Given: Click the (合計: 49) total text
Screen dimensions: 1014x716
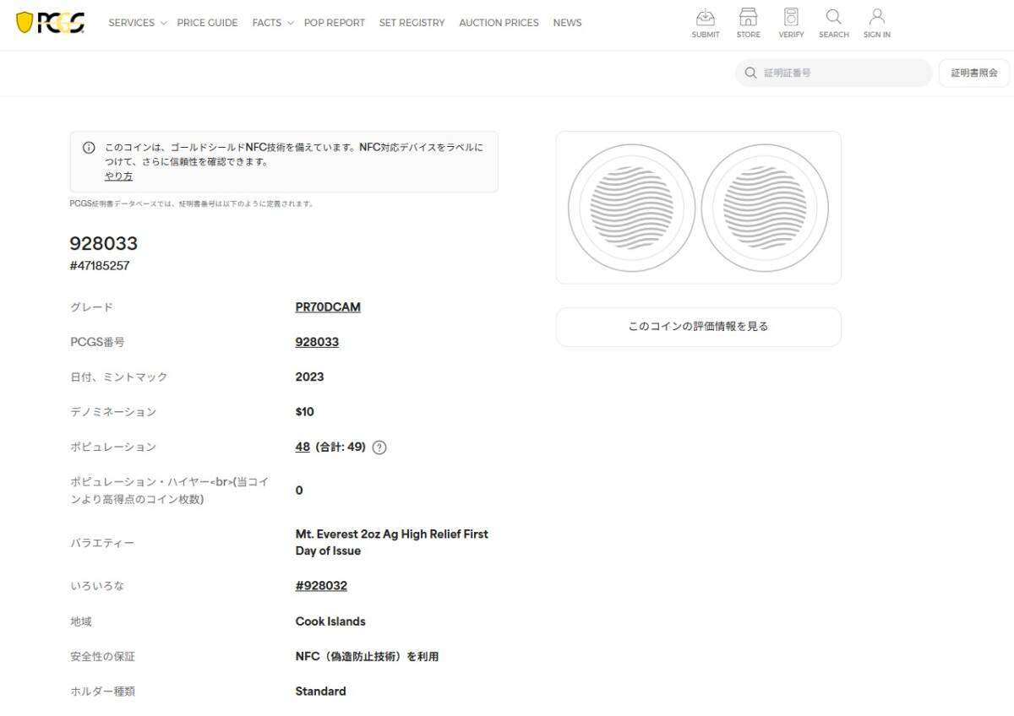Looking at the screenshot, I should 341,447.
